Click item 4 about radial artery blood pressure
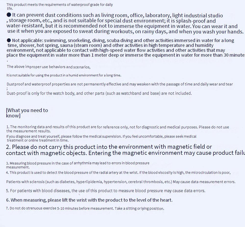Screen dimensions: 245x227 pyautogui.click(x=118, y=172)
